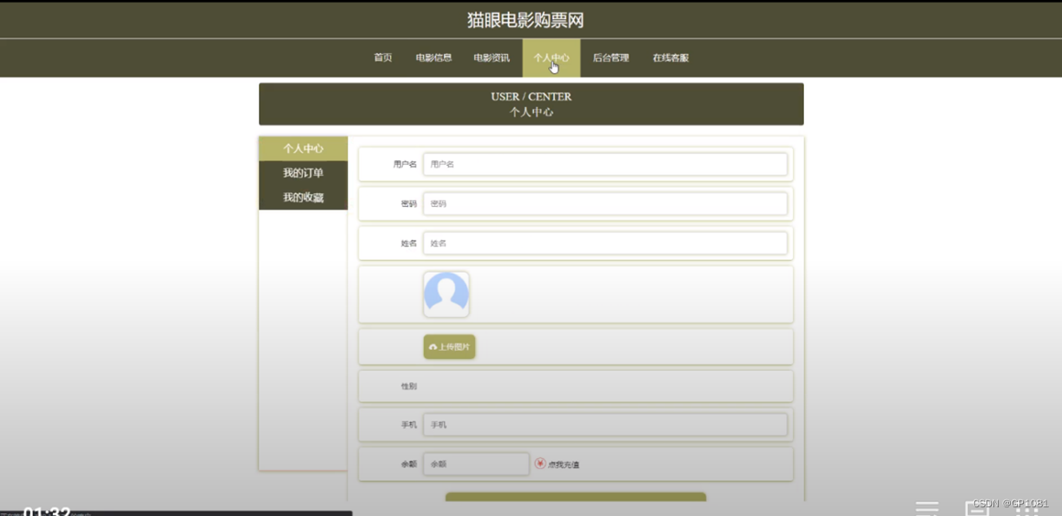
Task: Click the 用户名 field label
Action: [405, 164]
